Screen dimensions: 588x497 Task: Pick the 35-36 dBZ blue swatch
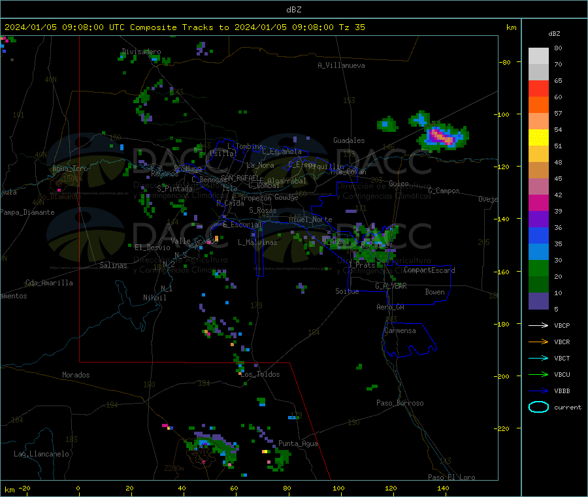pyautogui.click(x=538, y=235)
